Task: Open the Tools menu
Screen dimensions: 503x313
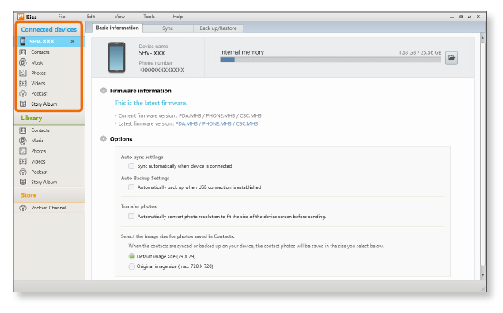Action: click(149, 17)
